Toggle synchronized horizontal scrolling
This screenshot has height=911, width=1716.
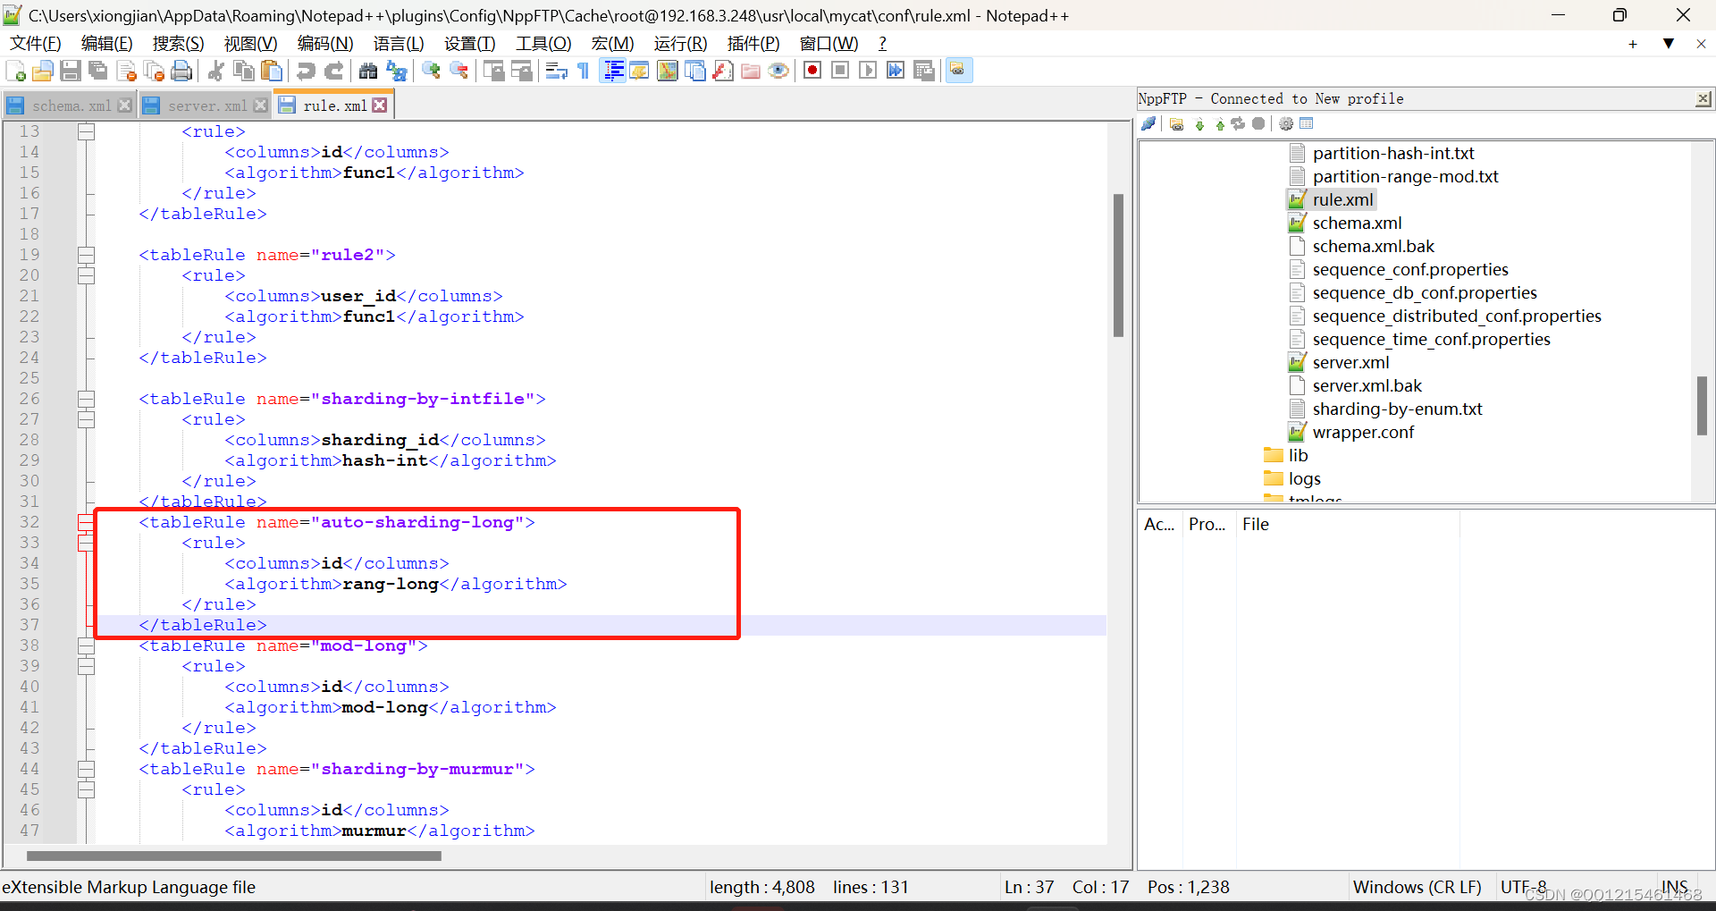[x=521, y=71]
